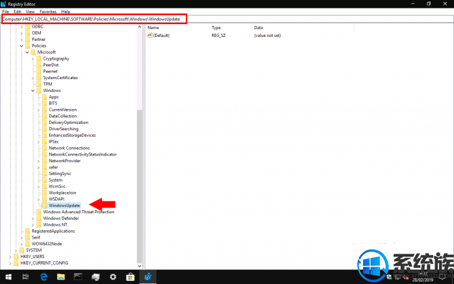Select the SettingSync folder icon
The image size is (454, 284).
(x=45, y=173)
